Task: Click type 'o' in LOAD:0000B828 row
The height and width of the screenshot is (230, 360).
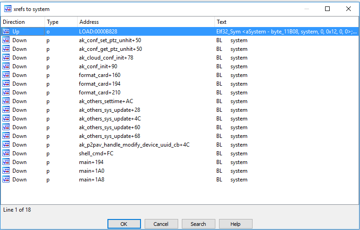Action: (x=48, y=32)
